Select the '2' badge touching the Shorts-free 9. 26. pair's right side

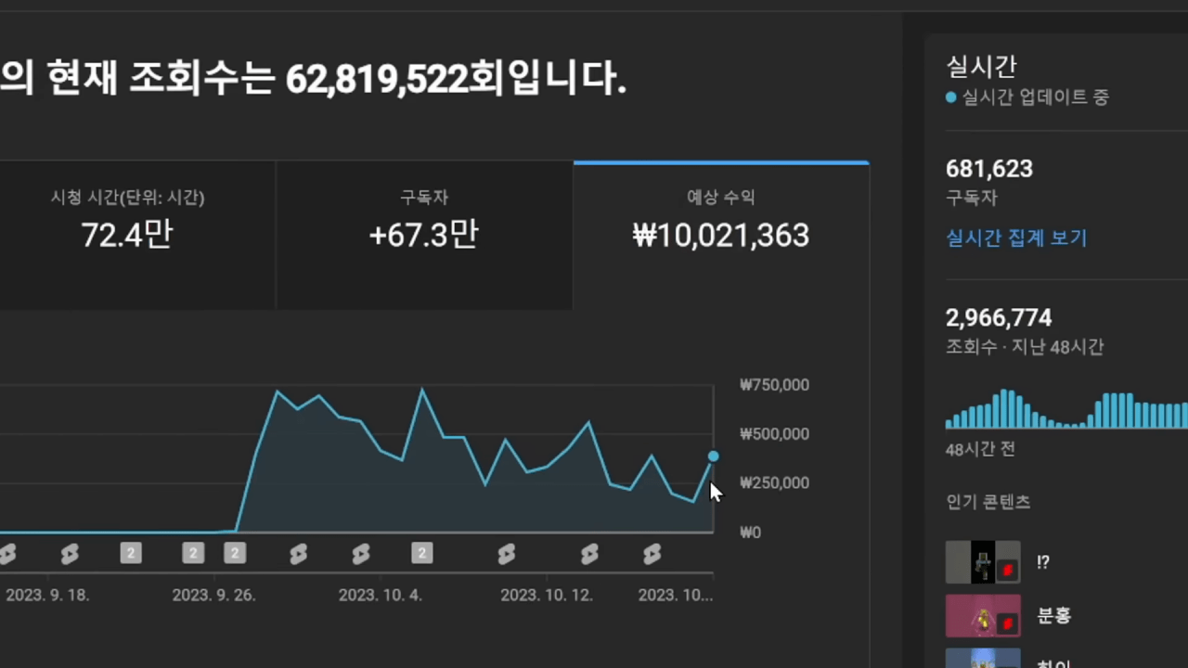point(235,554)
